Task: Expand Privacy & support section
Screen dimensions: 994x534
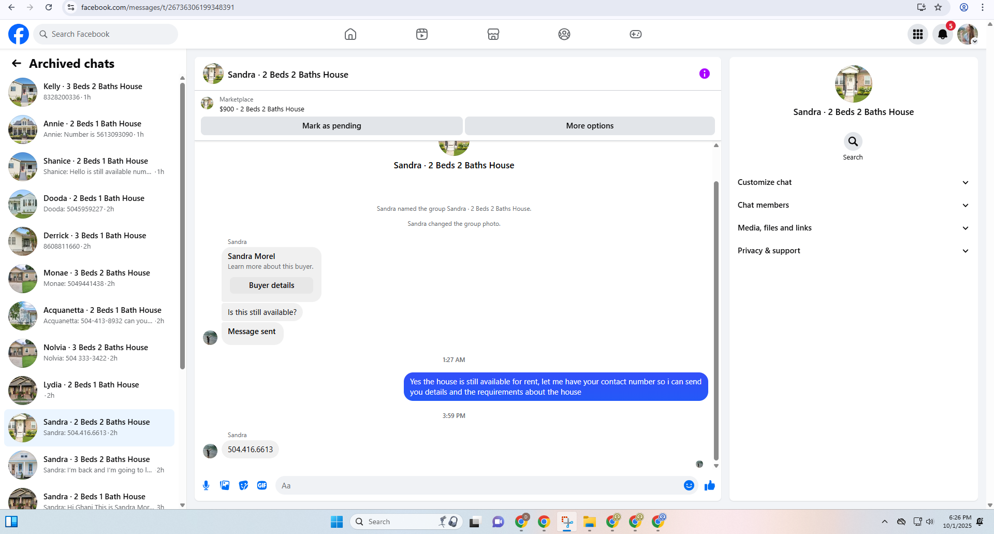Action: click(x=853, y=251)
